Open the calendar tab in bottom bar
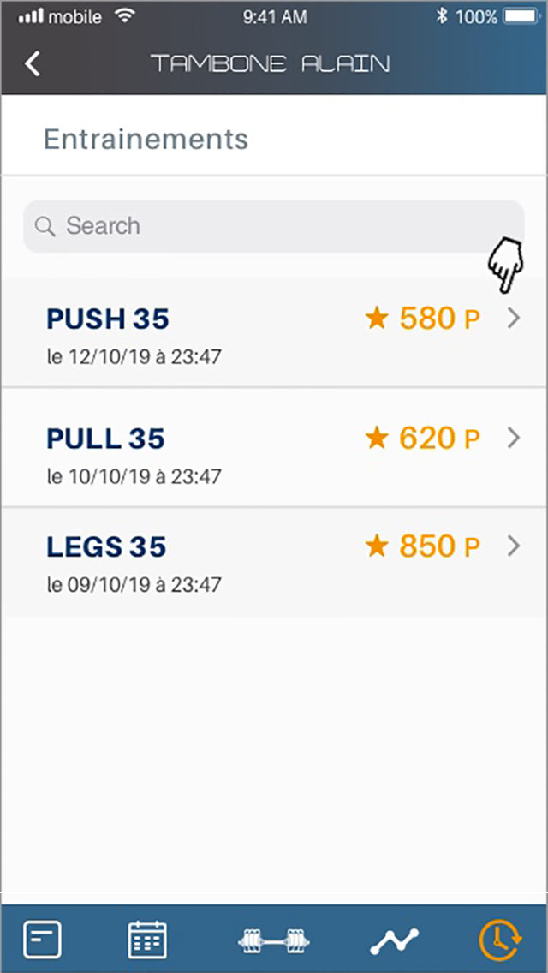Image resolution: width=548 pixels, height=973 pixels. tap(147, 940)
